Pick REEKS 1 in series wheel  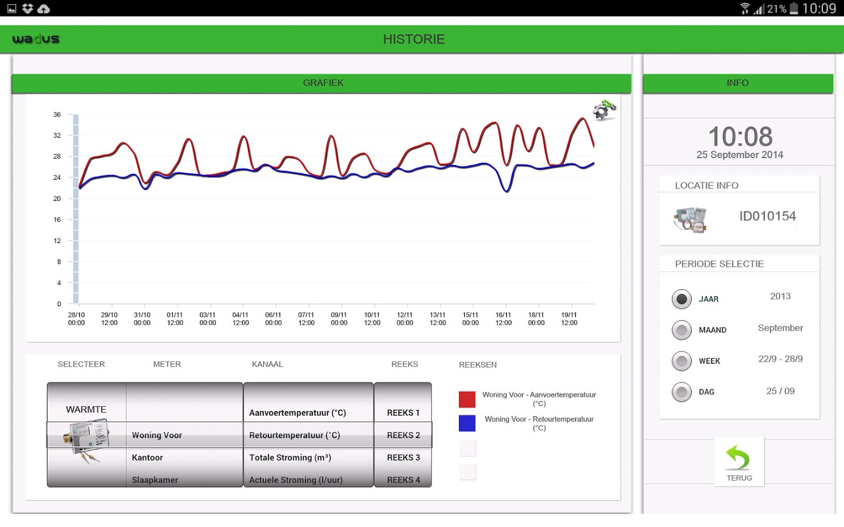tap(403, 413)
